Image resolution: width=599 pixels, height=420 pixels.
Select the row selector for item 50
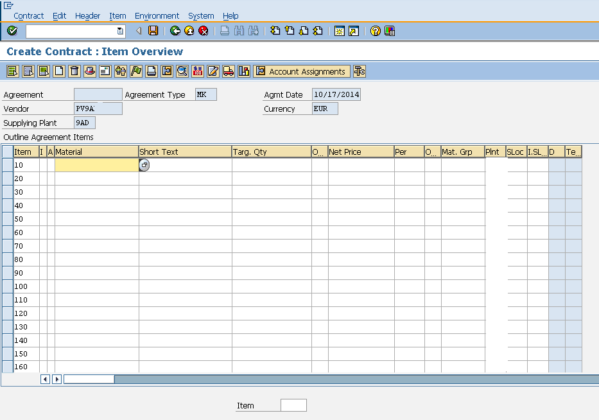pos(8,219)
